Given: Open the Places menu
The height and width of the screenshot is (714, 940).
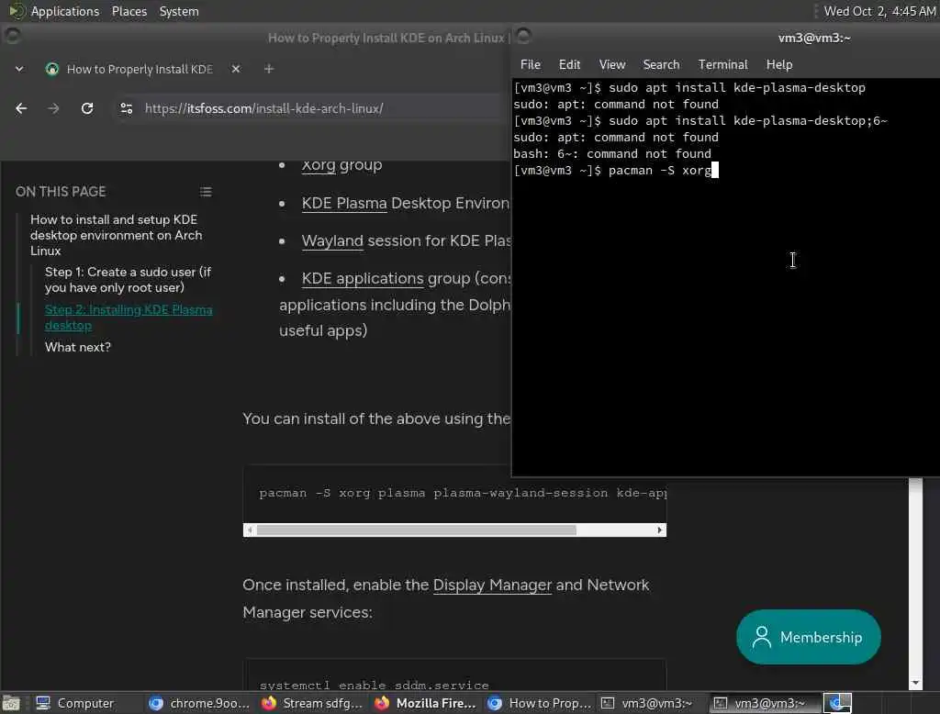Looking at the screenshot, I should [129, 11].
